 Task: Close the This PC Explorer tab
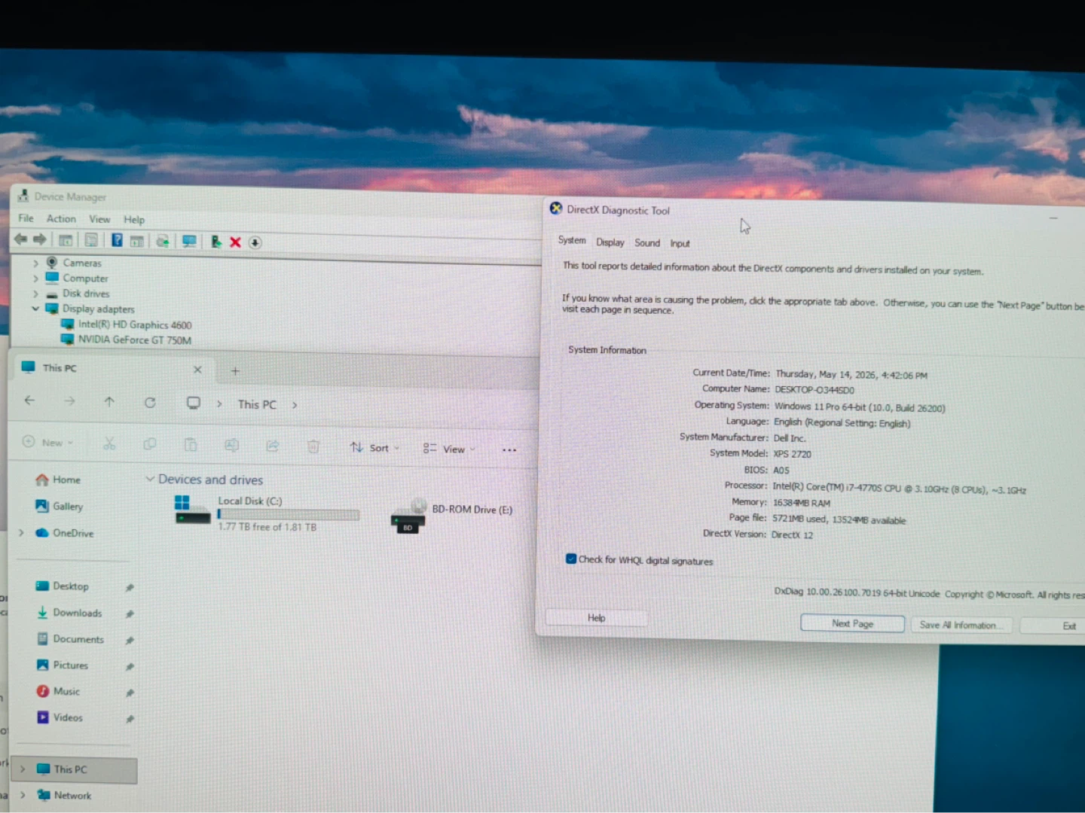[x=197, y=370]
